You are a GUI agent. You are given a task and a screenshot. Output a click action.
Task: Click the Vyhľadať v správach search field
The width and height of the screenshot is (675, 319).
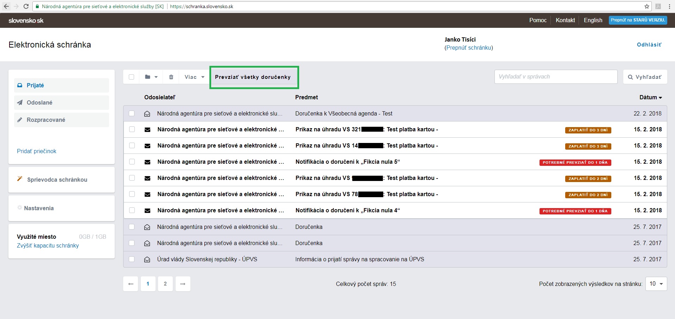(555, 77)
